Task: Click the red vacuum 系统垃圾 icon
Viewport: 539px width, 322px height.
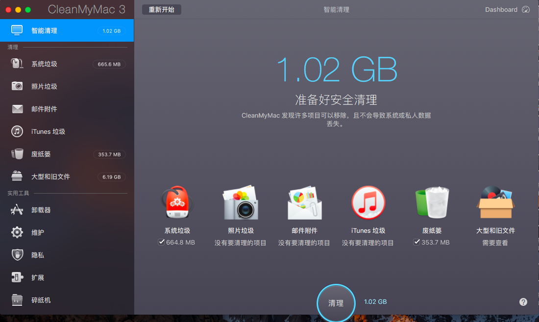Action: (x=177, y=202)
